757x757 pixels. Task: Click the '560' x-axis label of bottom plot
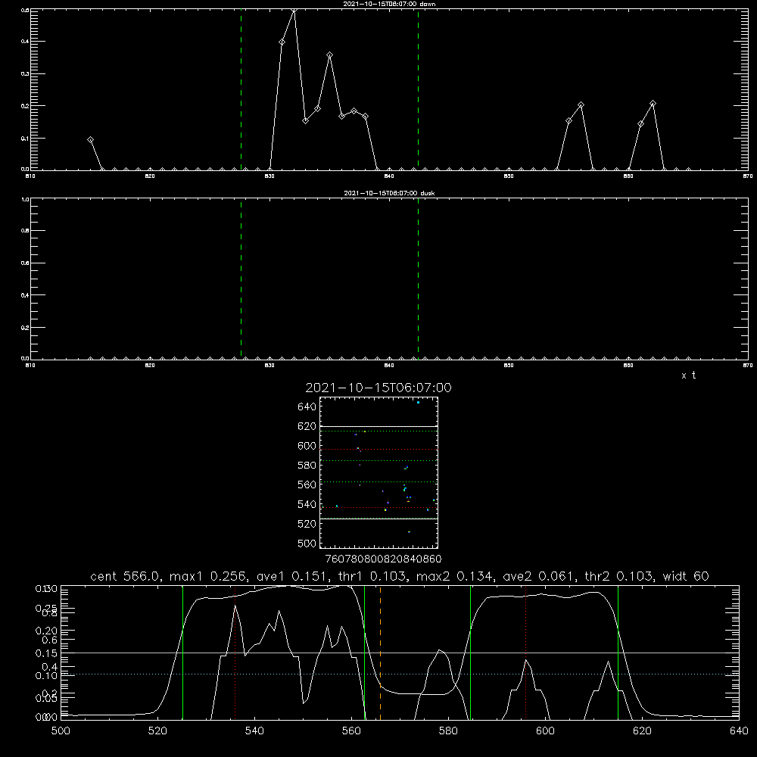point(351,731)
